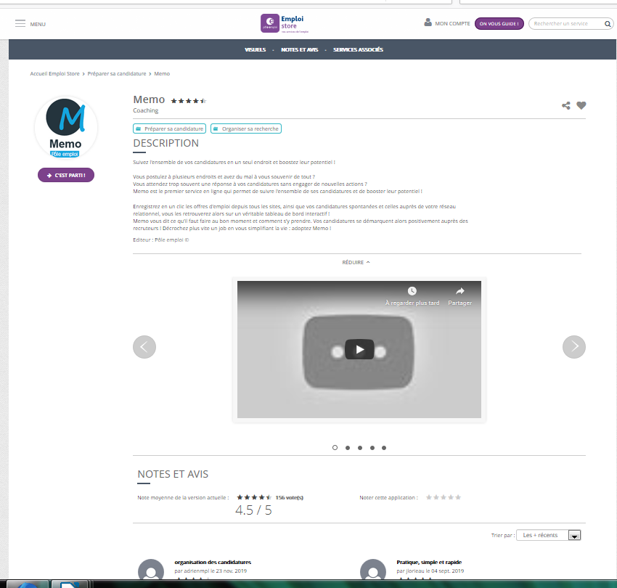Select the last carousel dot

[x=384, y=448]
